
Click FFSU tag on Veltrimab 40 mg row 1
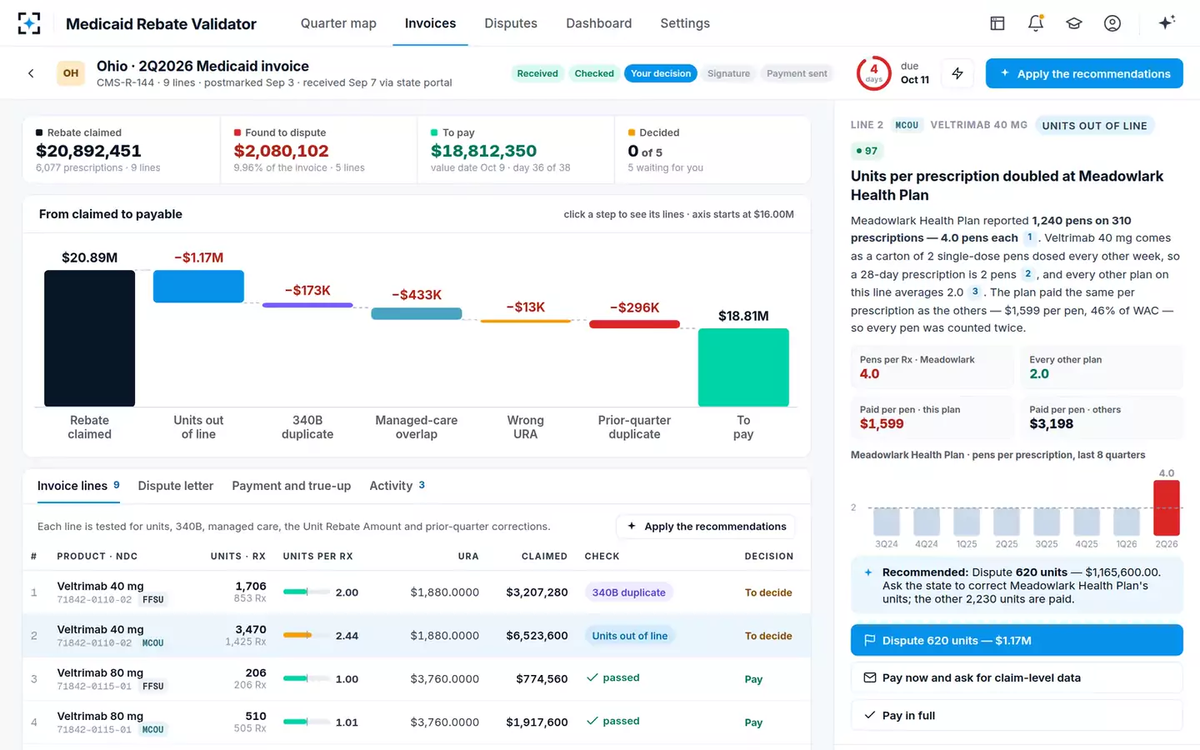coord(153,599)
